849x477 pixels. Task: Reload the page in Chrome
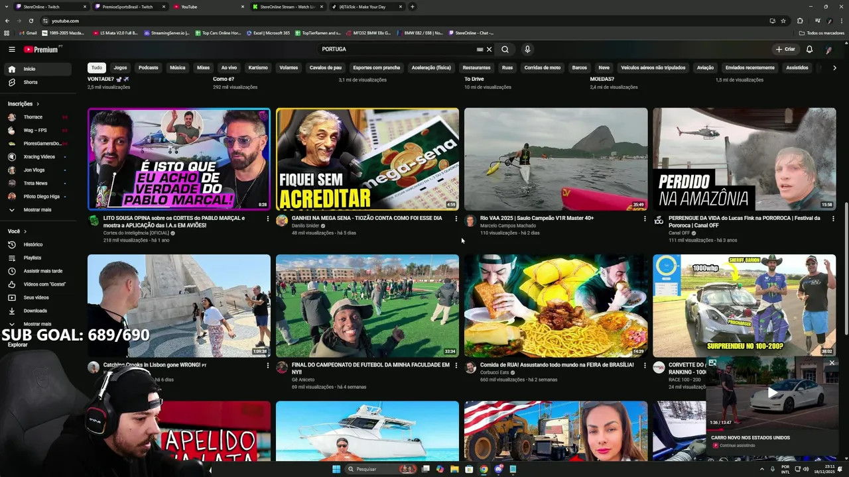tap(31, 21)
